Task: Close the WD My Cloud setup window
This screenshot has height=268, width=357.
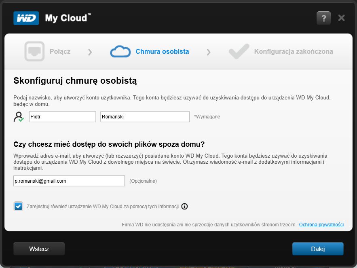Action: pyautogui.click(x=341, y=18)
